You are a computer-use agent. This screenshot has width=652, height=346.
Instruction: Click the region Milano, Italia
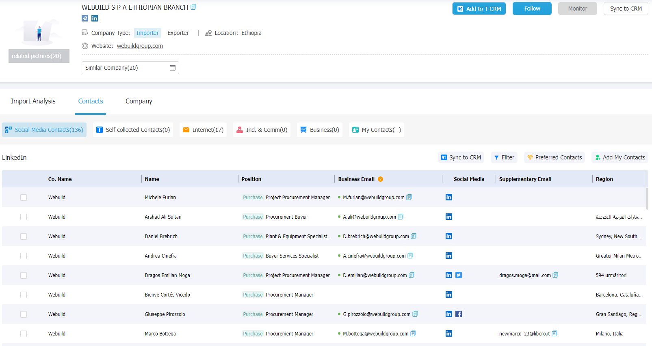click(x=609, y=334)
